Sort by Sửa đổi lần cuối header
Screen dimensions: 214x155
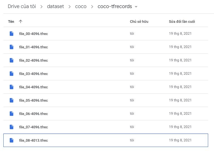click(182, 21)
